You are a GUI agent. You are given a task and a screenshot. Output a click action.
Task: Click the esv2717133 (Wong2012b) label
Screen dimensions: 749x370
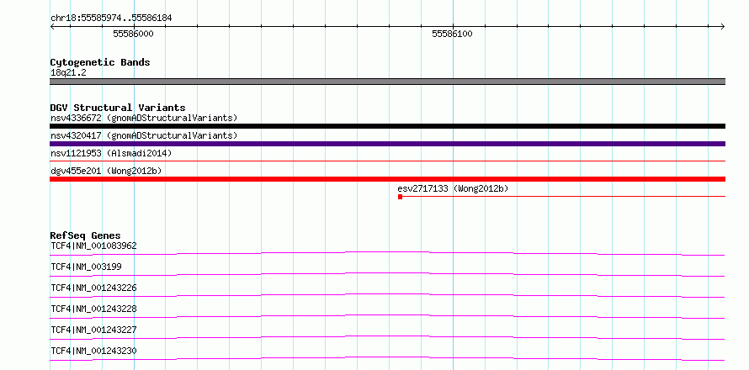[x=453, y=188]
